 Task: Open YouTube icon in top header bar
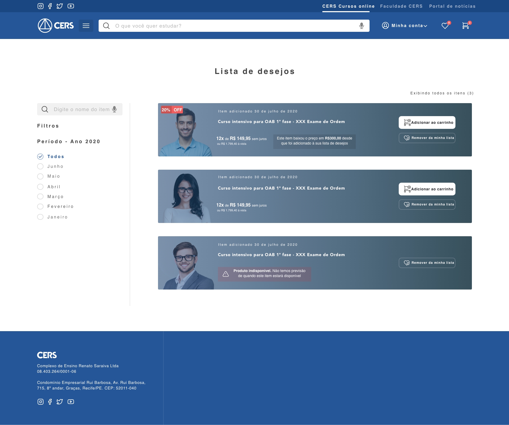tap(71, 6)
